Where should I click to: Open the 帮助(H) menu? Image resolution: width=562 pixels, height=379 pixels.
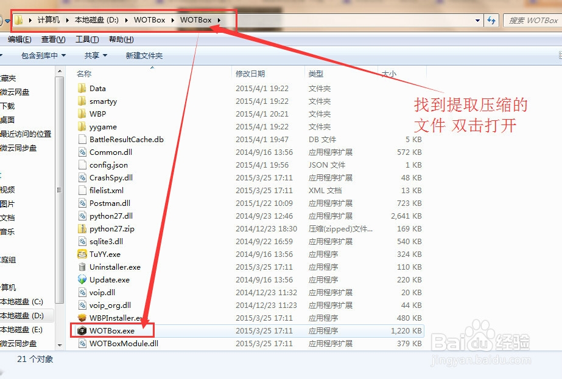(x=121, y=39)
